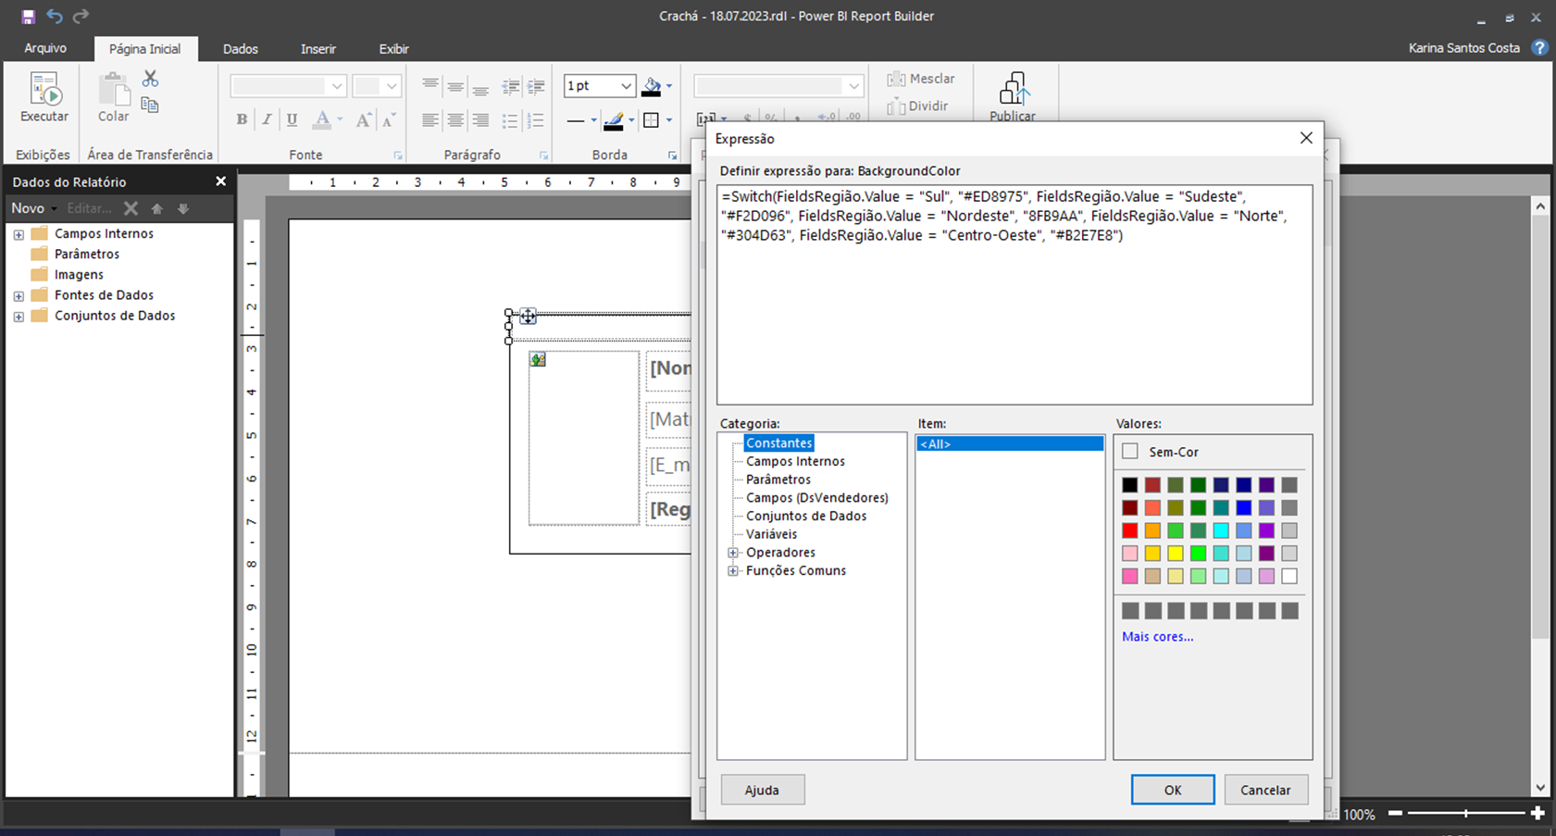
Task: Pick the cyan color swatch
Action: (x=1221, y=530)
